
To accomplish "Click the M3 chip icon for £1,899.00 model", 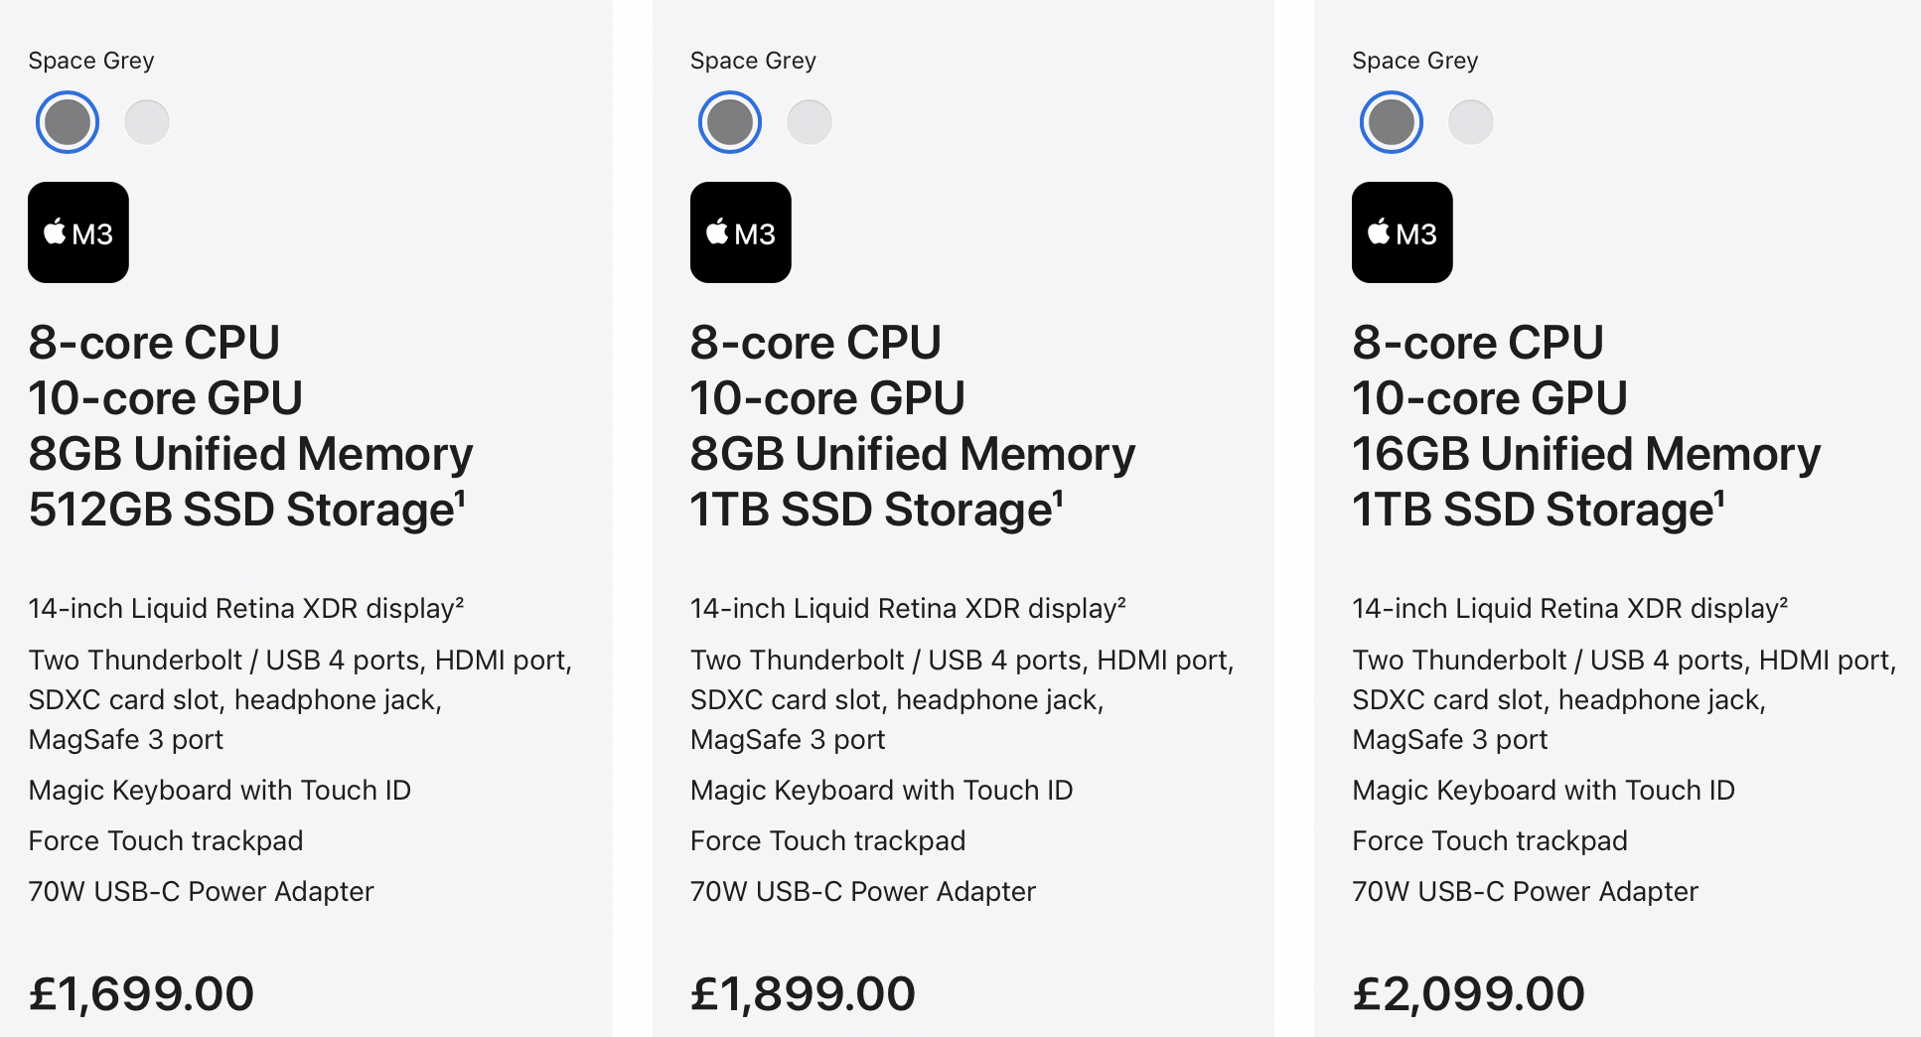I will point(741,232).
